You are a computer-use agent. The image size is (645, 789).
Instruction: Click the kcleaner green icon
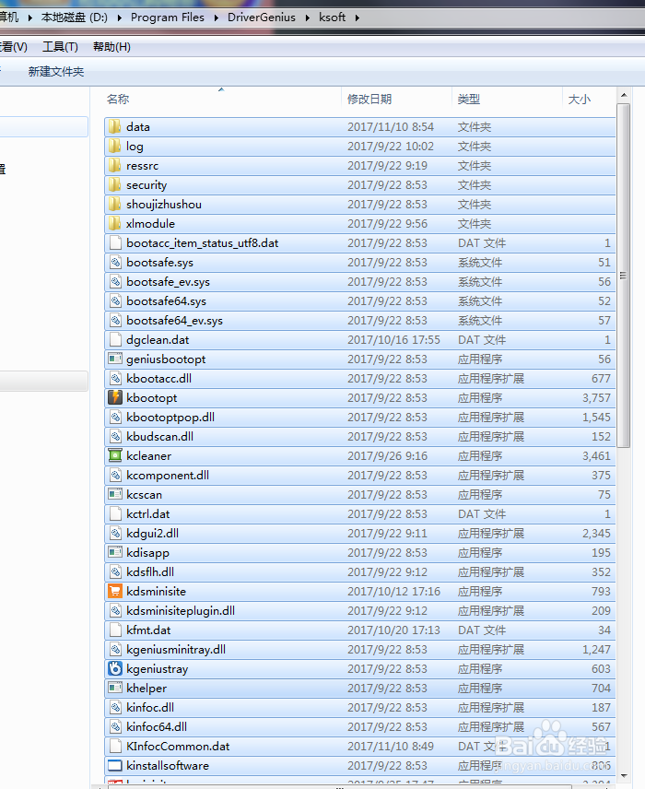coord(115,455)
